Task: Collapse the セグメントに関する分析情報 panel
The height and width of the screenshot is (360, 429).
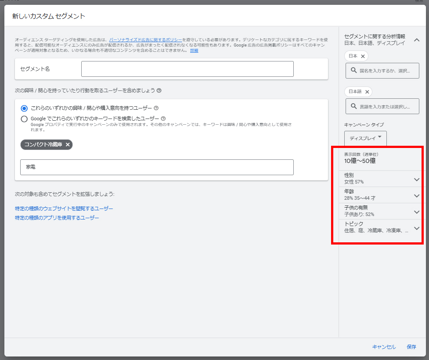Action: coord(417,40)
